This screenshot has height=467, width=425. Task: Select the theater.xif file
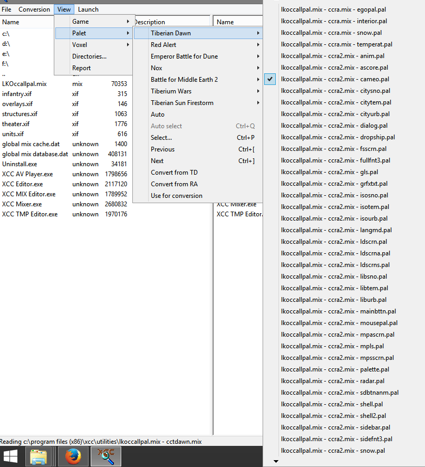pos(16,124)
